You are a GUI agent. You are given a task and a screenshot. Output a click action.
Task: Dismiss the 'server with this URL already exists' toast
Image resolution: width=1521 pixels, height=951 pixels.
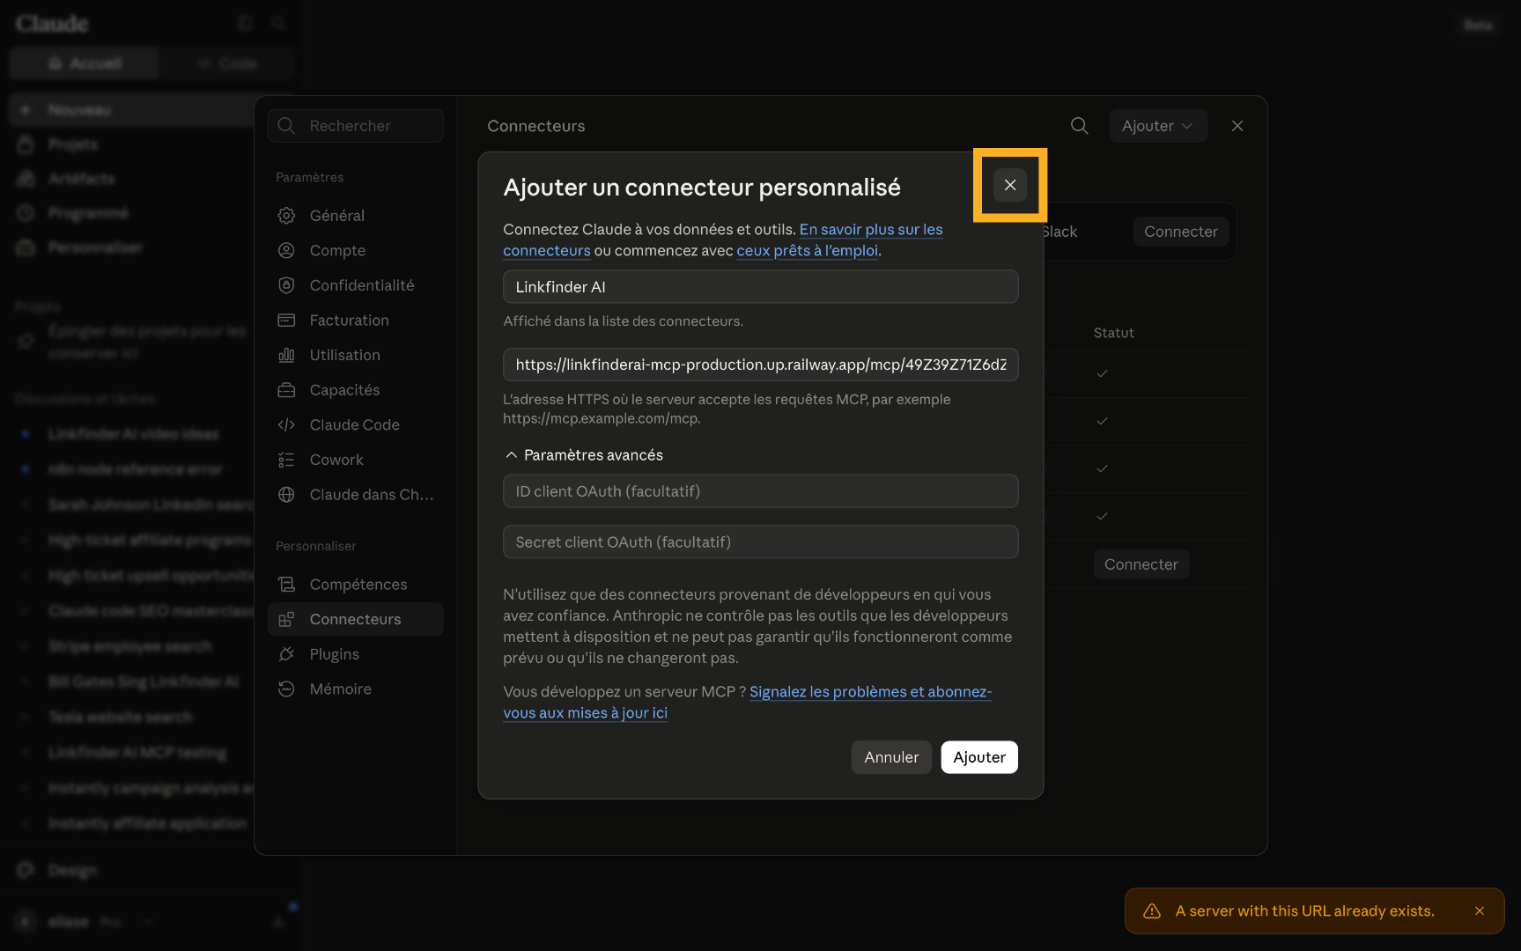(x=1480, y=911)
